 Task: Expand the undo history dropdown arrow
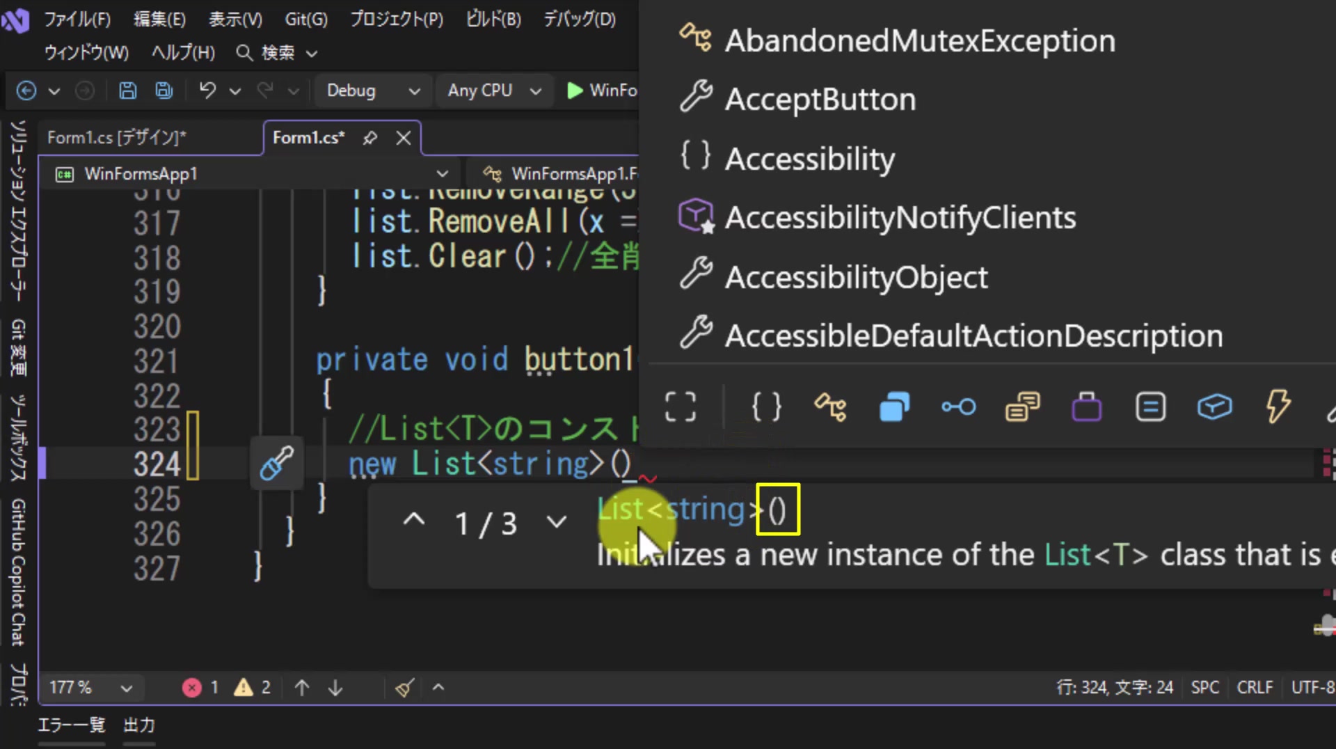[x=235, y=90]
